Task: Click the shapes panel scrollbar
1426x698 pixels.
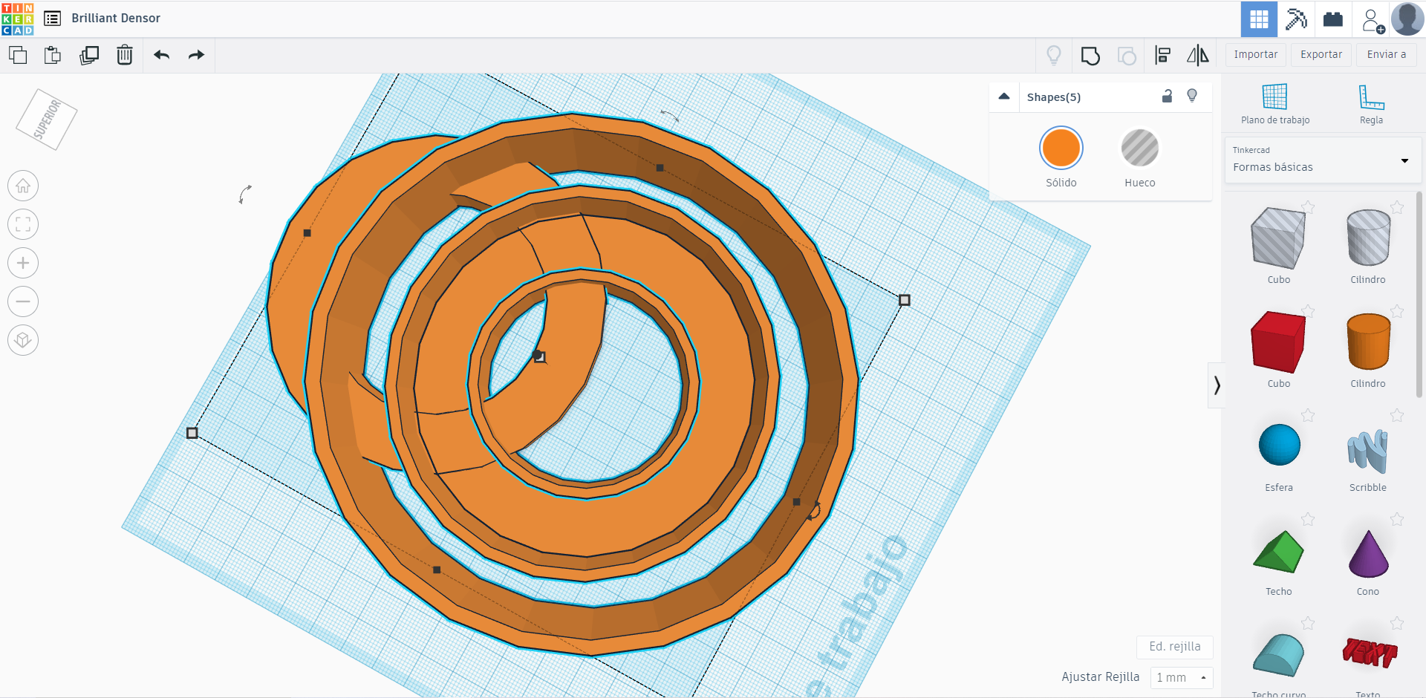Action: (1419, 294)
